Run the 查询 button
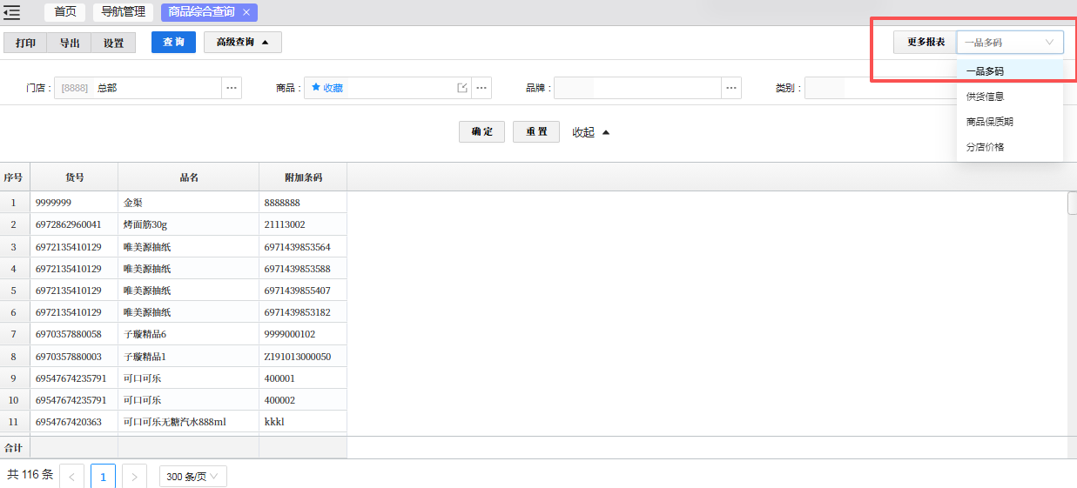 point(173,42)
